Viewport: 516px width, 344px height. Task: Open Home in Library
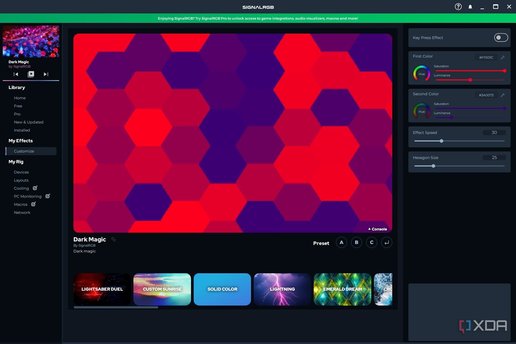tap(20, 98)
